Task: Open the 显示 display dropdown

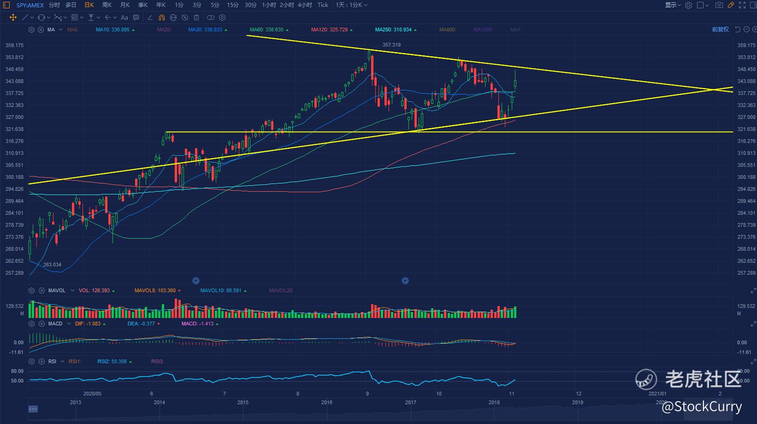Action: click(x=673, y=5)
